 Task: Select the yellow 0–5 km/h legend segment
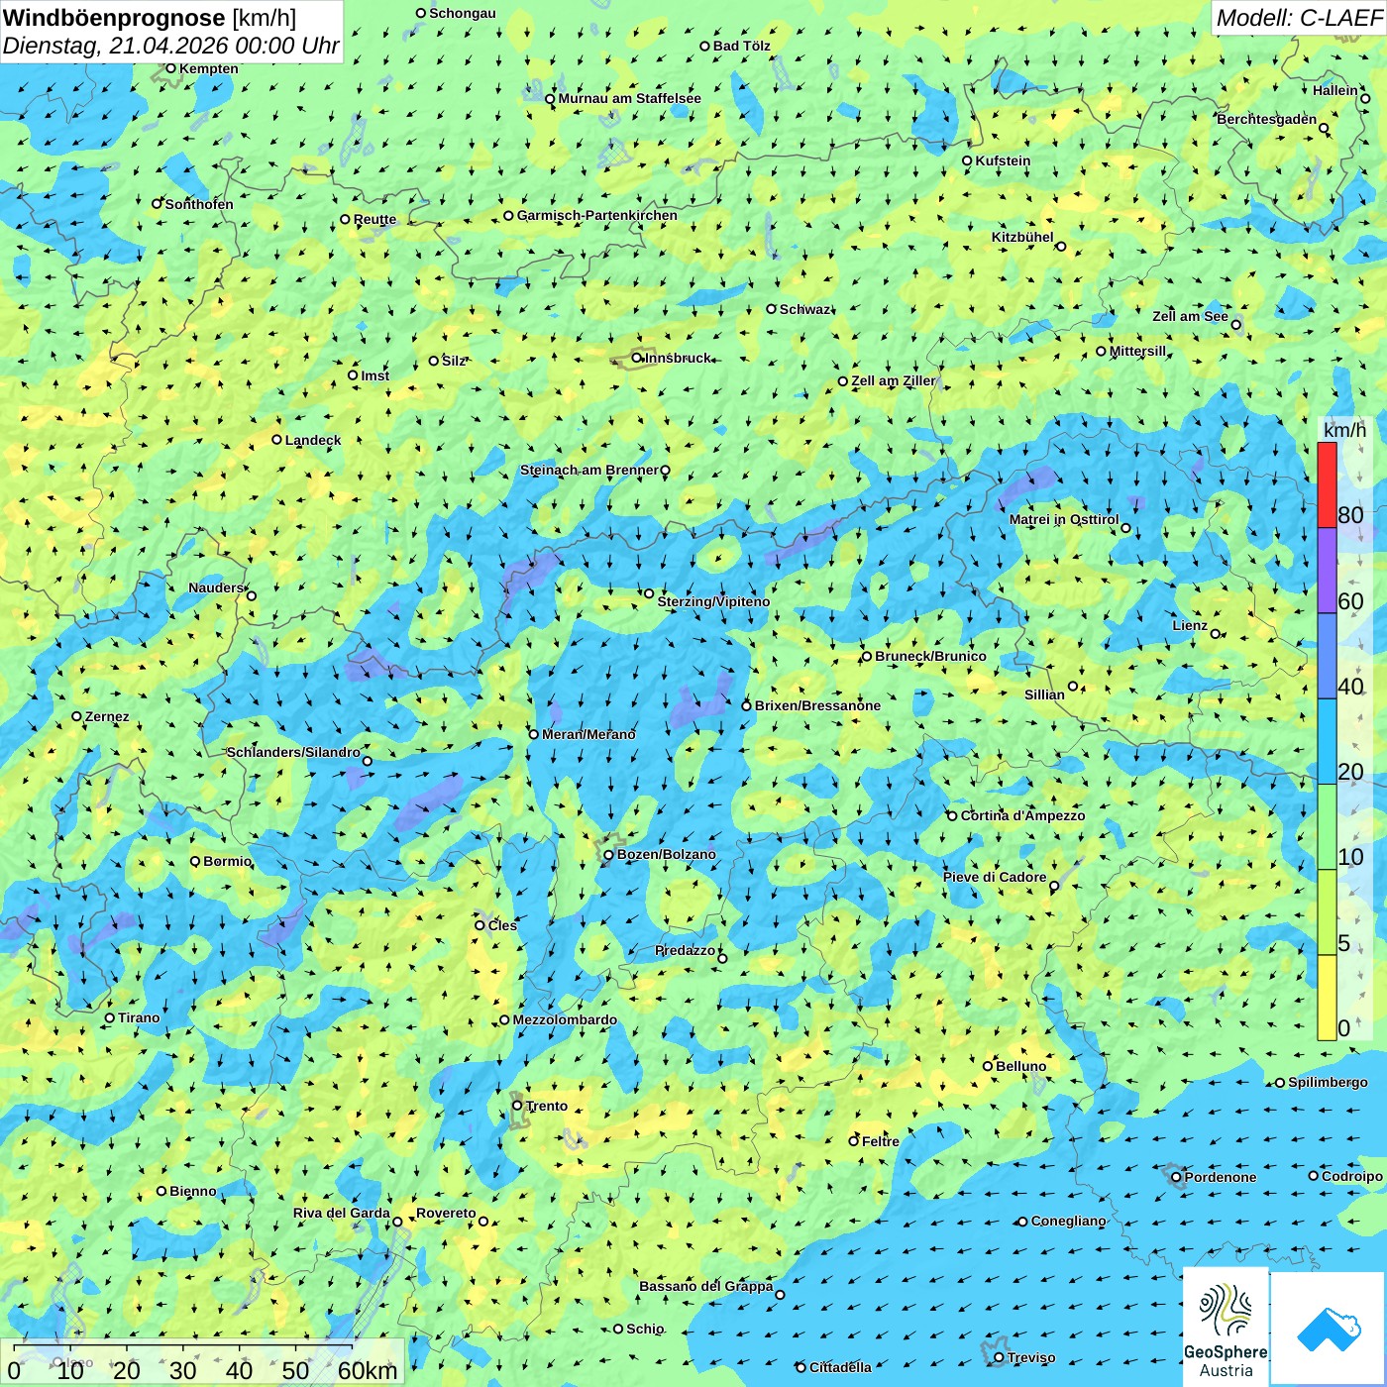tap(1327, 998)
